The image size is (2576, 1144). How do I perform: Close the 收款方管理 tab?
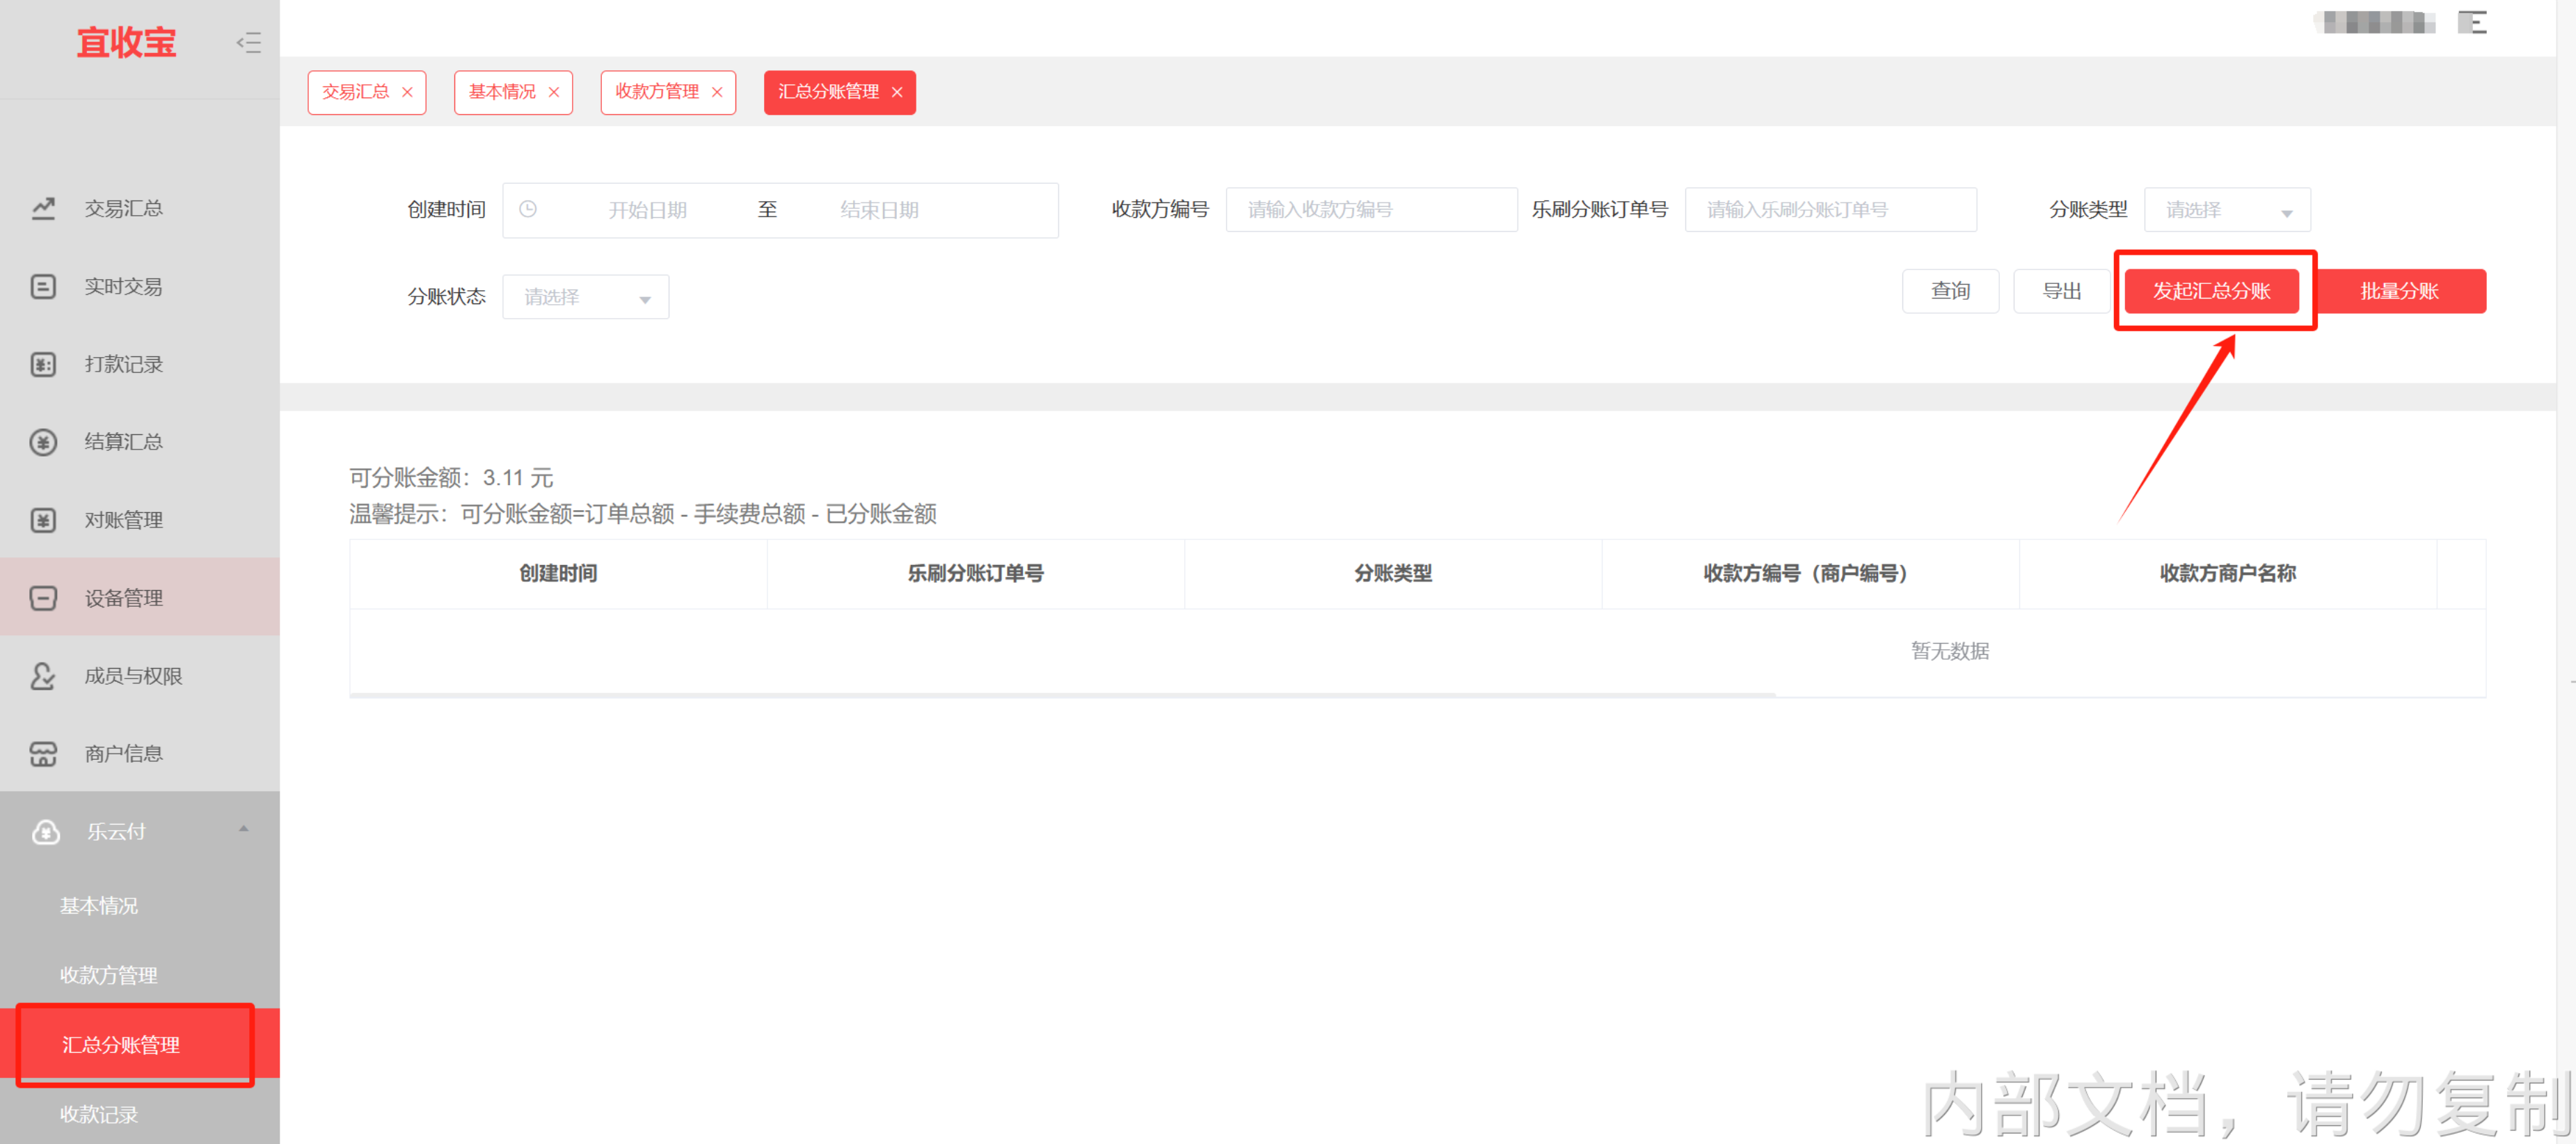(717, 92)
